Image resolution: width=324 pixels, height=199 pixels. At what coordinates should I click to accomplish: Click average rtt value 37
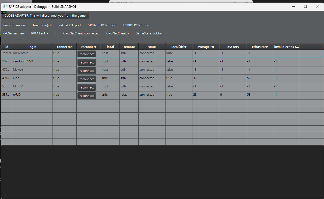[206, 79]
